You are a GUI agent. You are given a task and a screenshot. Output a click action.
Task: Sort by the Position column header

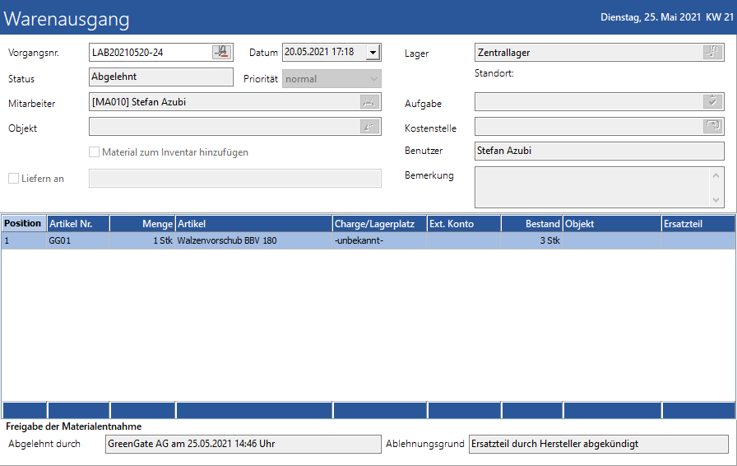24,223
